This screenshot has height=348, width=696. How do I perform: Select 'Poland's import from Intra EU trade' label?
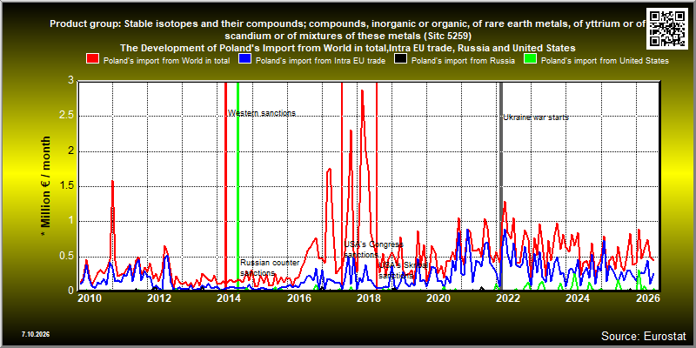click(x=320, y=61)
